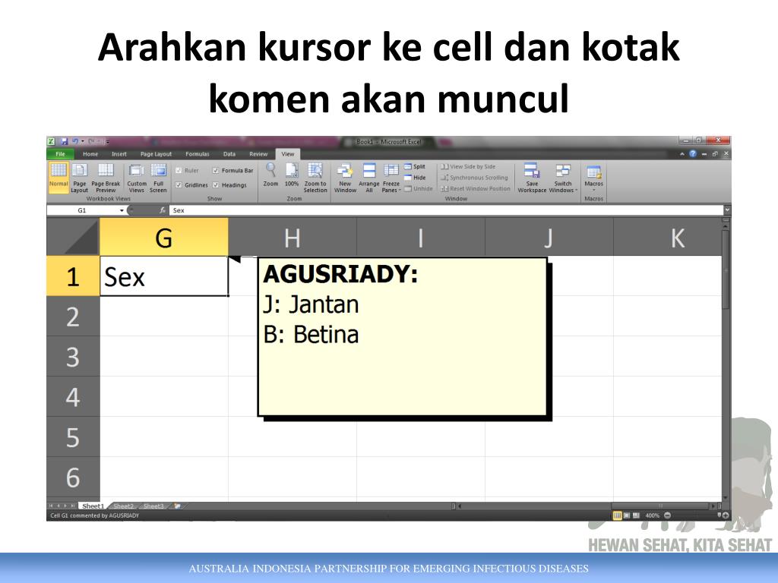Screen dimensions: 778x583
Task: Click the Save icon in Quick Access
Action: (64, 141)
